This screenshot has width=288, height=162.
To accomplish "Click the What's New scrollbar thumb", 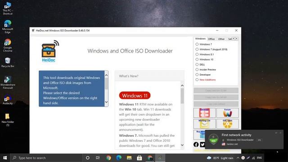I will click(x=182, y=96).
